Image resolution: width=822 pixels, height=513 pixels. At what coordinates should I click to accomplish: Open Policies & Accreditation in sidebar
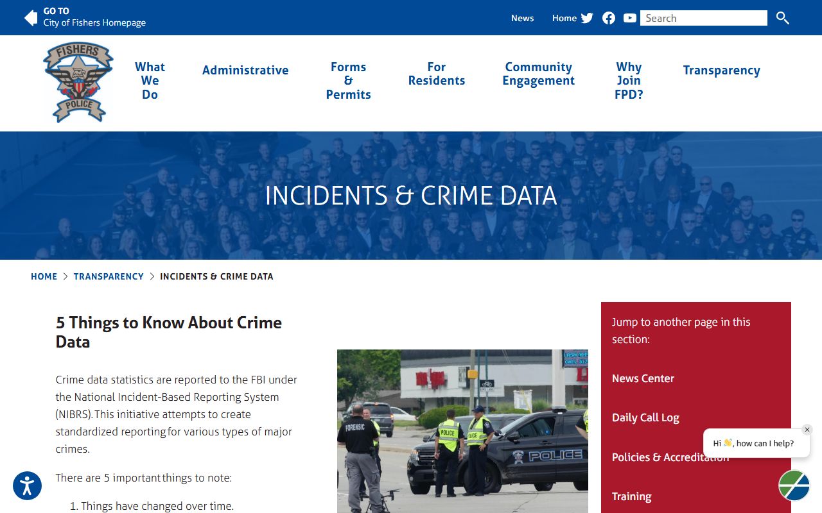(x=670, y=457)
